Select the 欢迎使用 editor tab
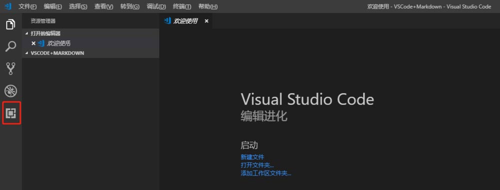 [x=186, y=21]
